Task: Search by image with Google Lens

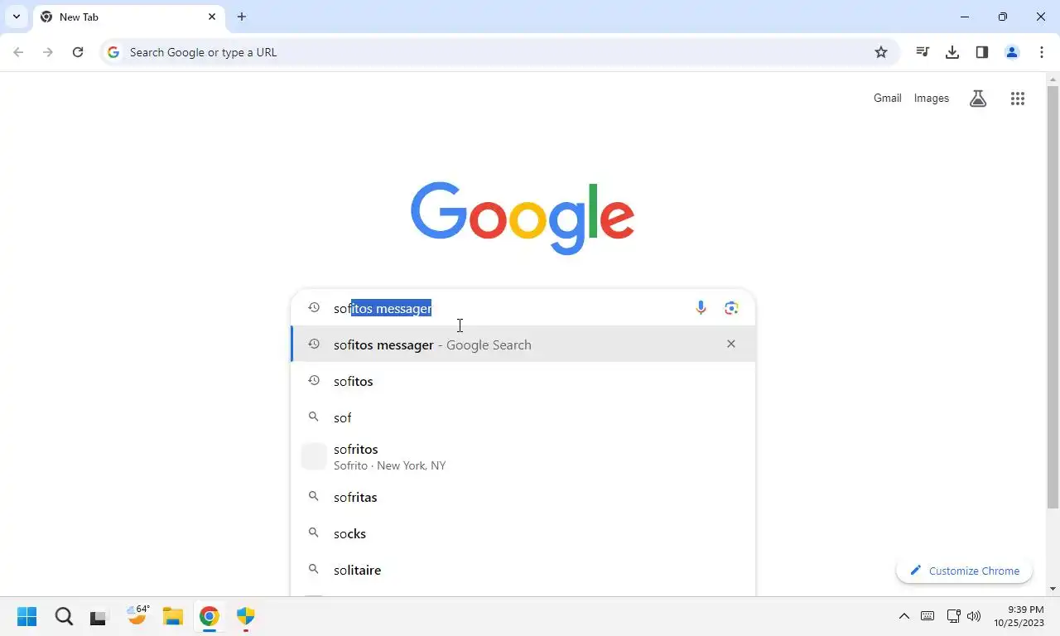Action: coord(730,308)
